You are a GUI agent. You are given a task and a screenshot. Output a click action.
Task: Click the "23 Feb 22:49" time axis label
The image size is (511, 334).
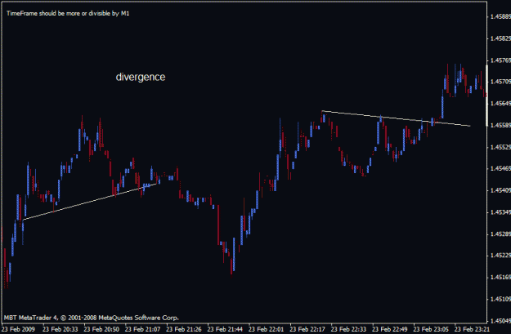390,329
